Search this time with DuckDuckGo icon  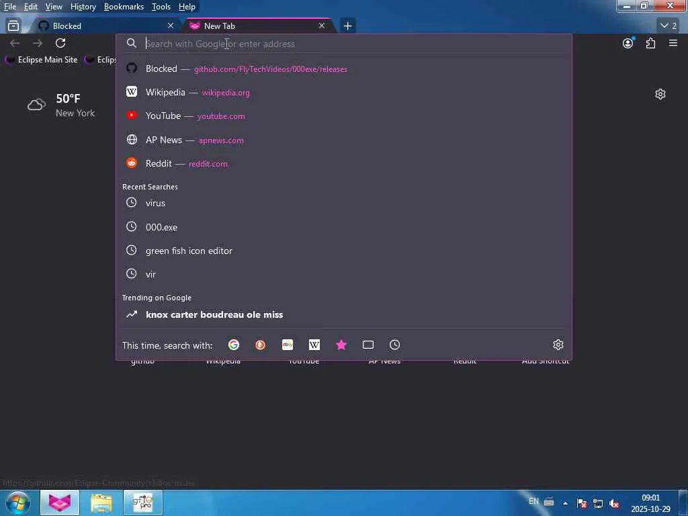tap(260, 345)
